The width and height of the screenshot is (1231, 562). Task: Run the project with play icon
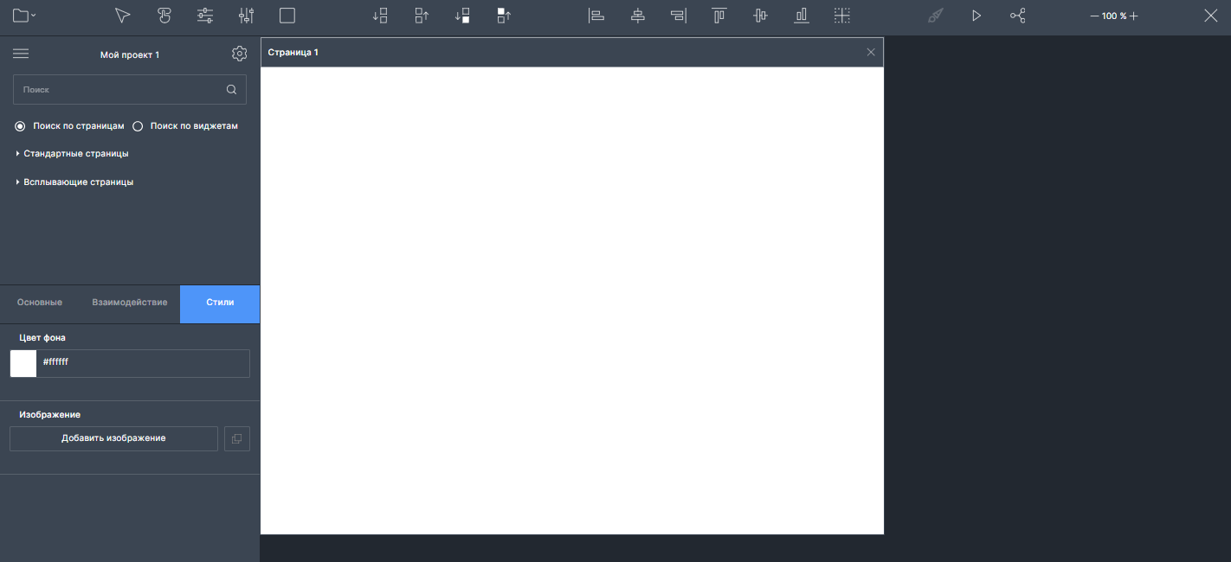pos(976,16)
